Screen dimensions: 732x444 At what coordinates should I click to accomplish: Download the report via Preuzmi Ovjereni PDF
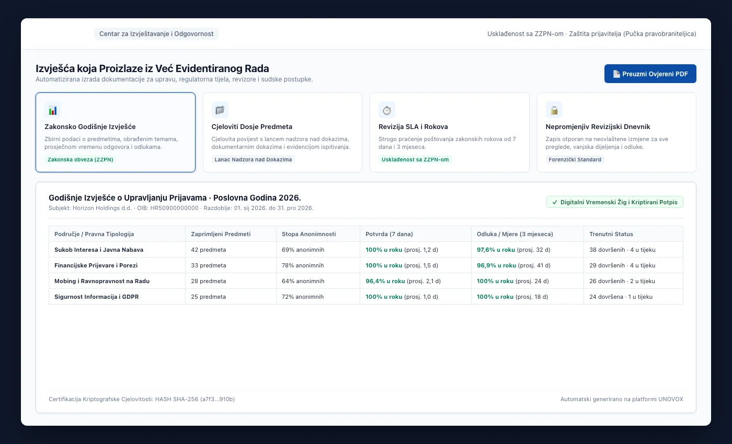click(x=650, y=74)
